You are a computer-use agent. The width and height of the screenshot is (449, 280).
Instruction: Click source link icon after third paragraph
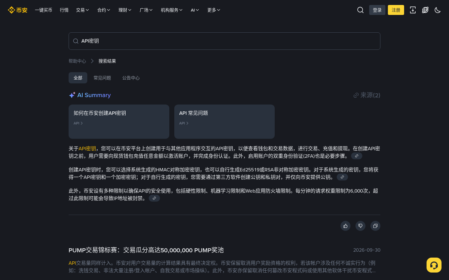coord(154,198)
